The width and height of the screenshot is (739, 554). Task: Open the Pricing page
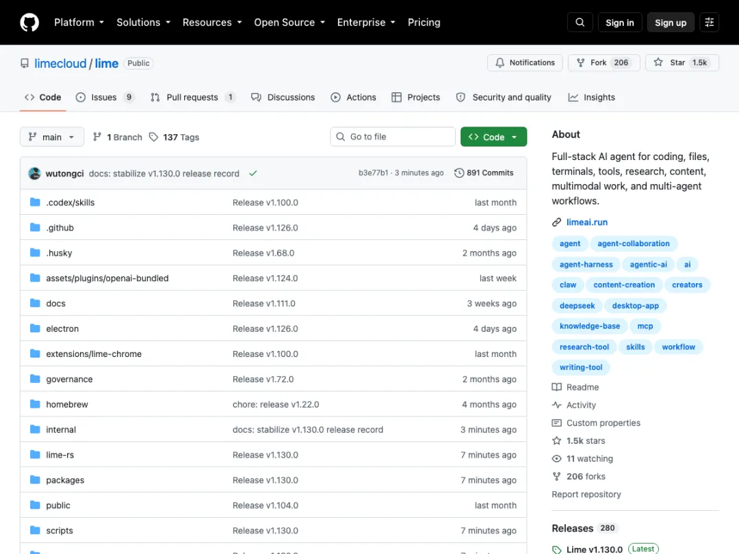coord(424,22)
